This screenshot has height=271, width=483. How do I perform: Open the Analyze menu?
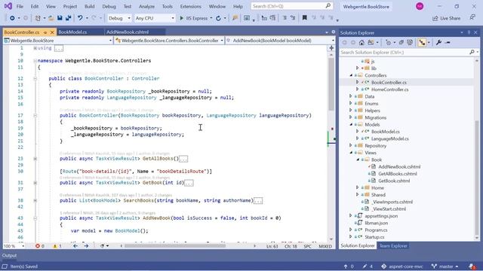[x=146, y=6]
